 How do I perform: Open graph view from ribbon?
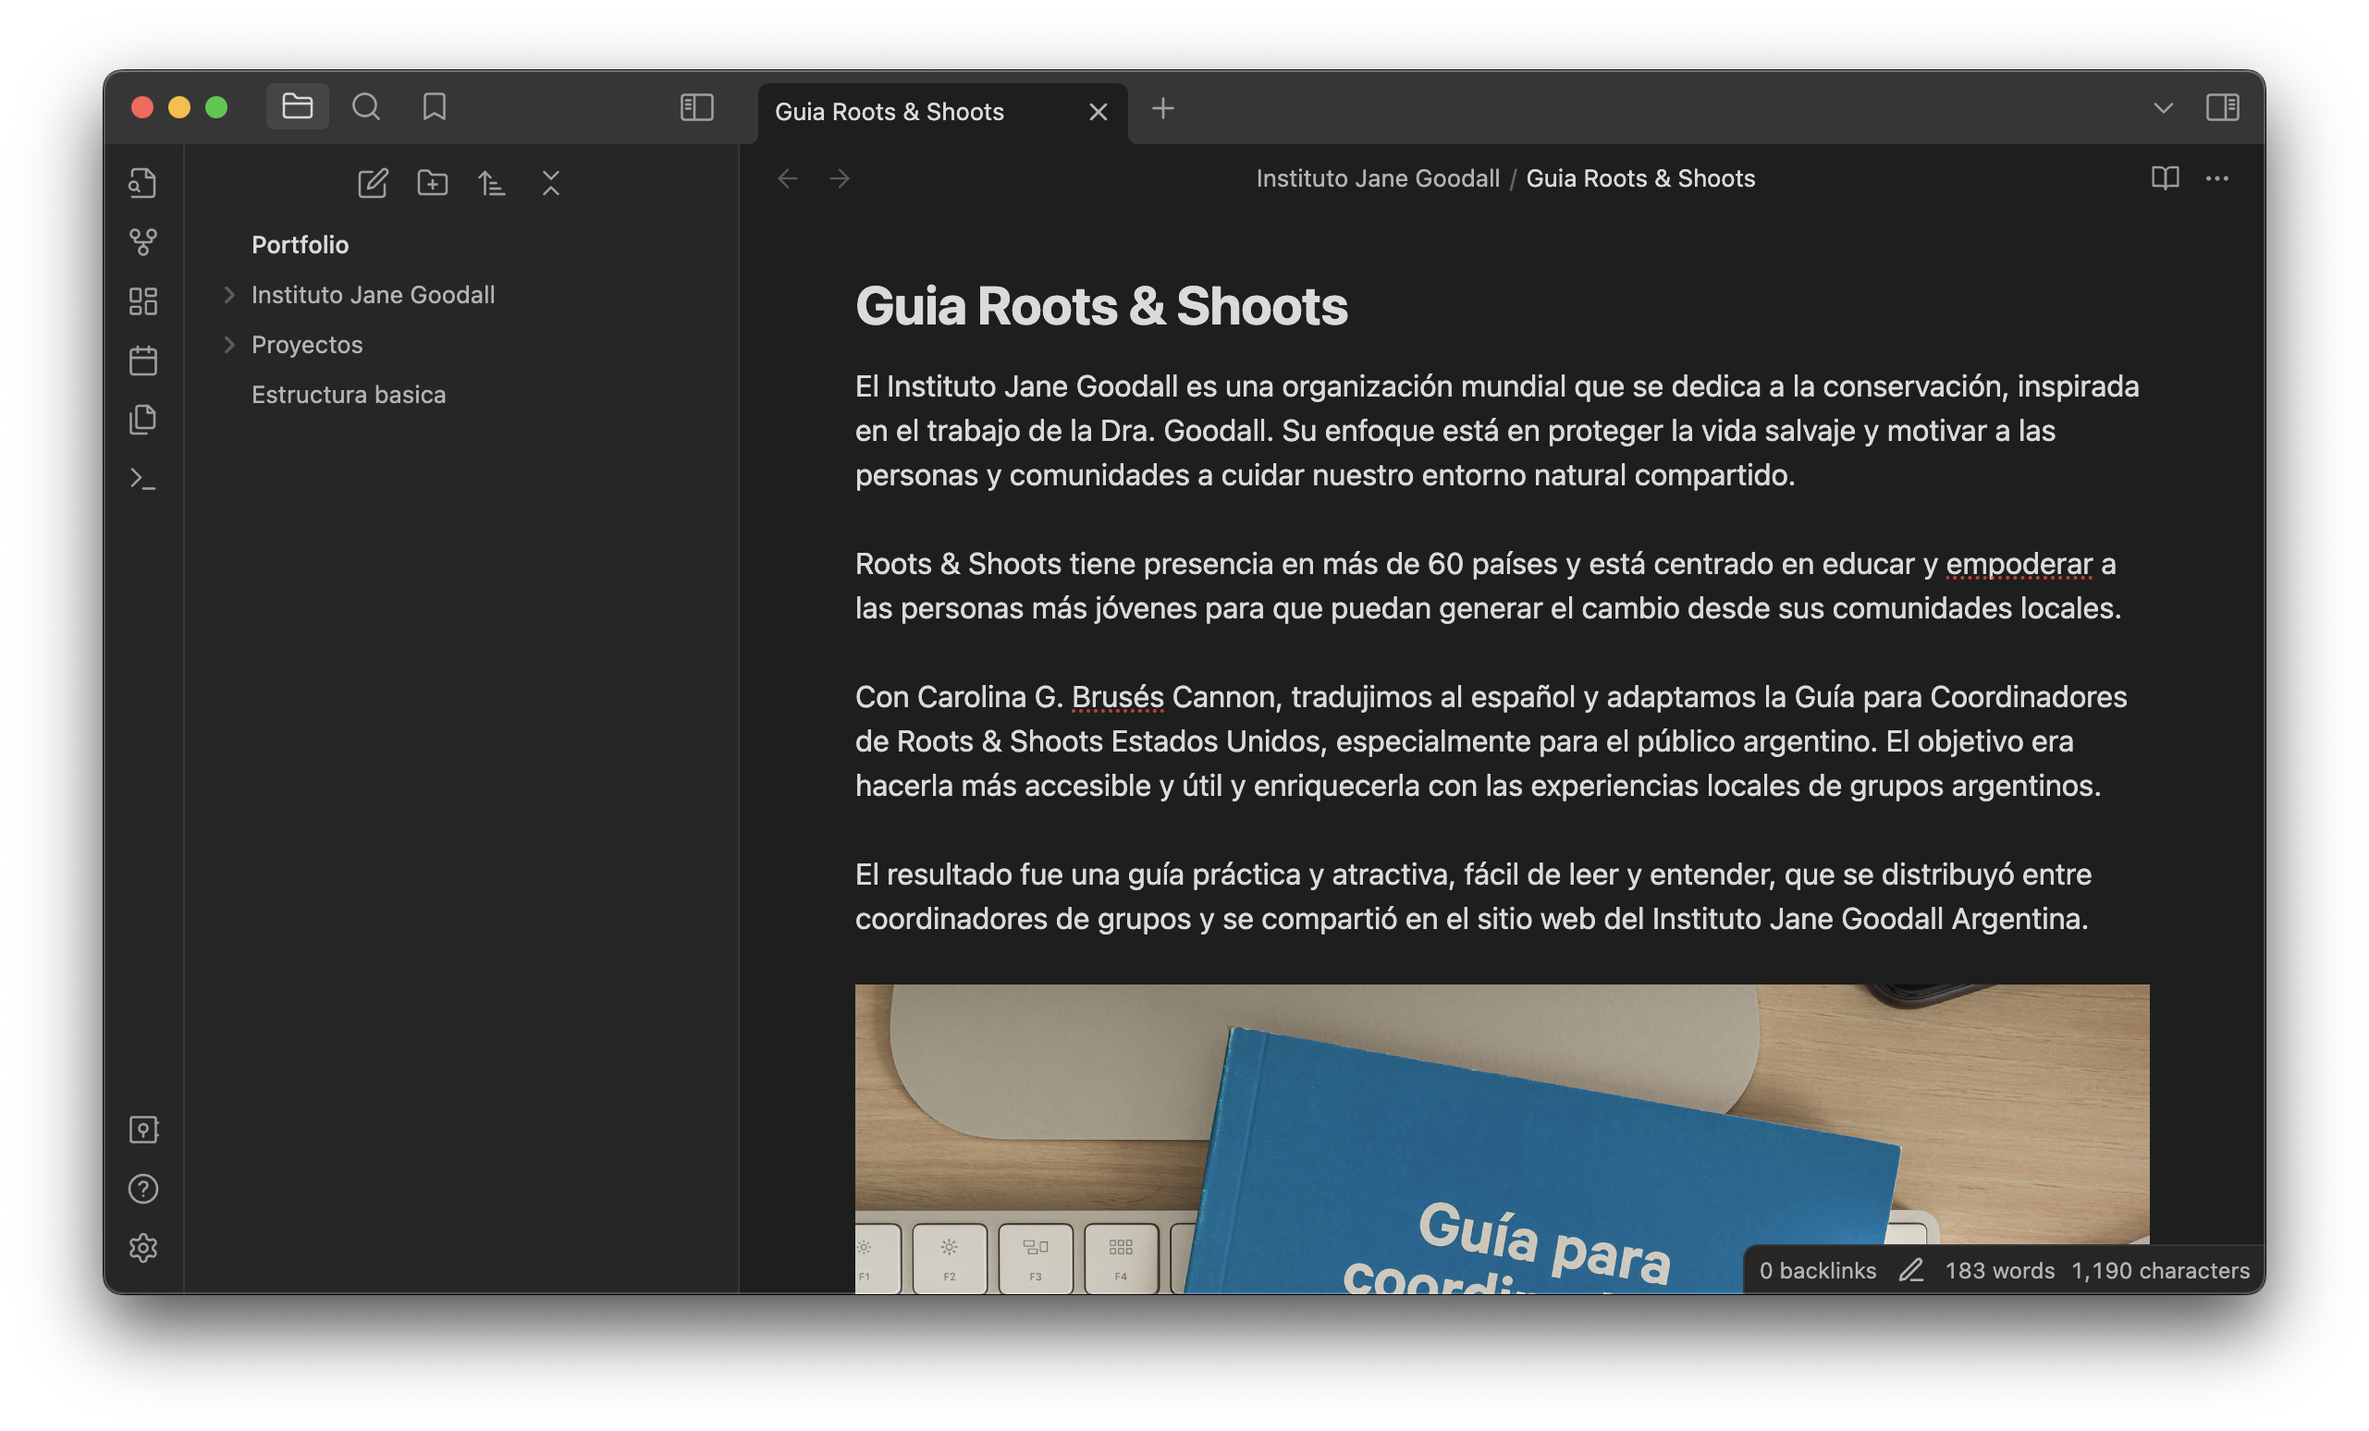click(x=143, y=242)
